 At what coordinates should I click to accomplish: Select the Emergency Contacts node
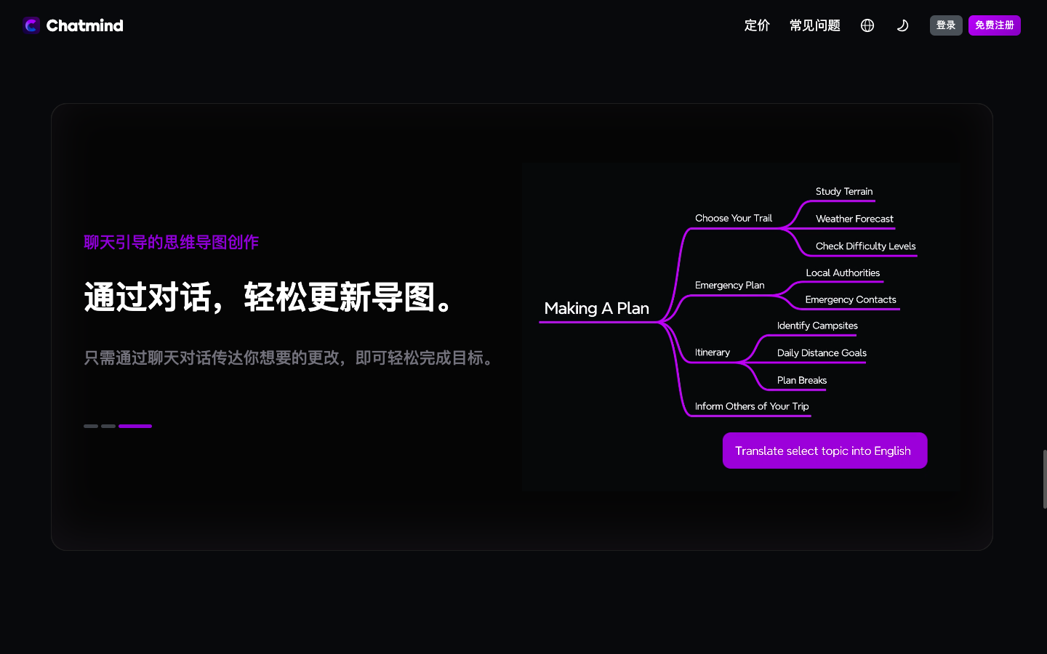(x=851, y=299)
